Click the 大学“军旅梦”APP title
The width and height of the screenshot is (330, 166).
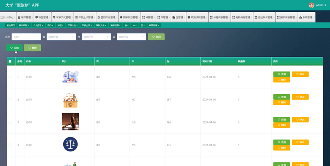pos(22,5)
